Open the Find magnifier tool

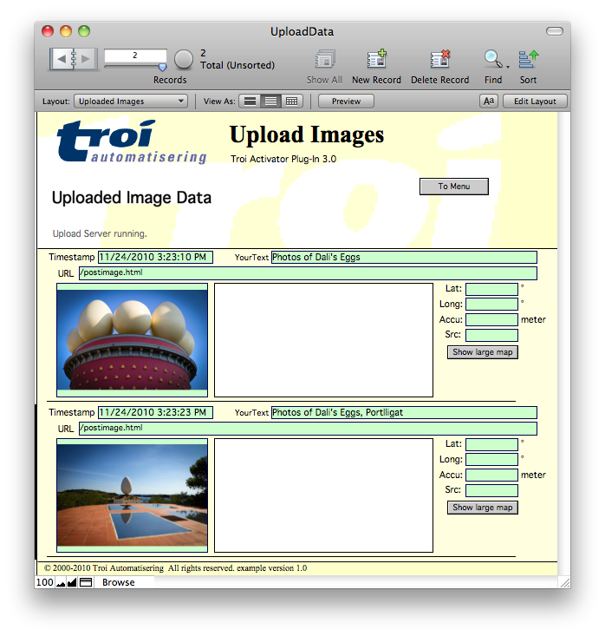(x=493, y=59)
